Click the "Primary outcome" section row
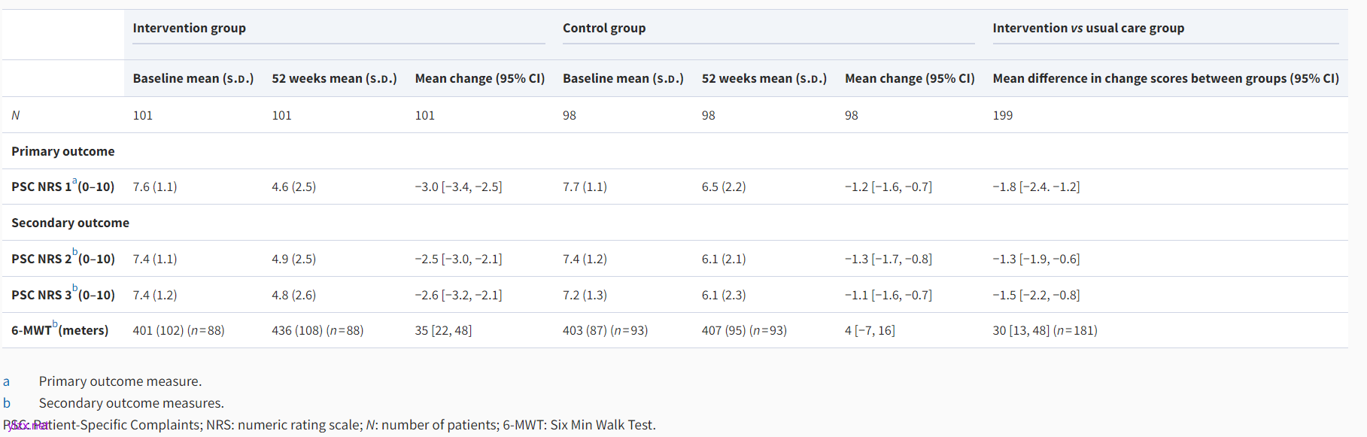 tap(63, 151)
